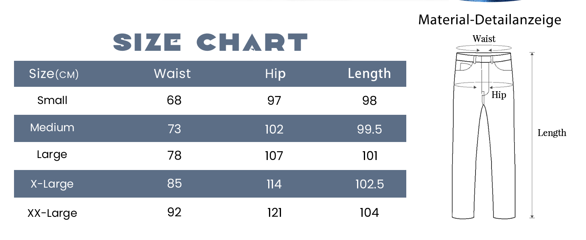Click the Waist label above the jeans diagram
Image resolution: width=586 pixels, height=240 pixels.
click(484, 39)
